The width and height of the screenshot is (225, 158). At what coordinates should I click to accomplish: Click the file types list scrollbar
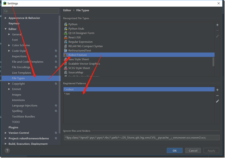(x=213, y=62)
